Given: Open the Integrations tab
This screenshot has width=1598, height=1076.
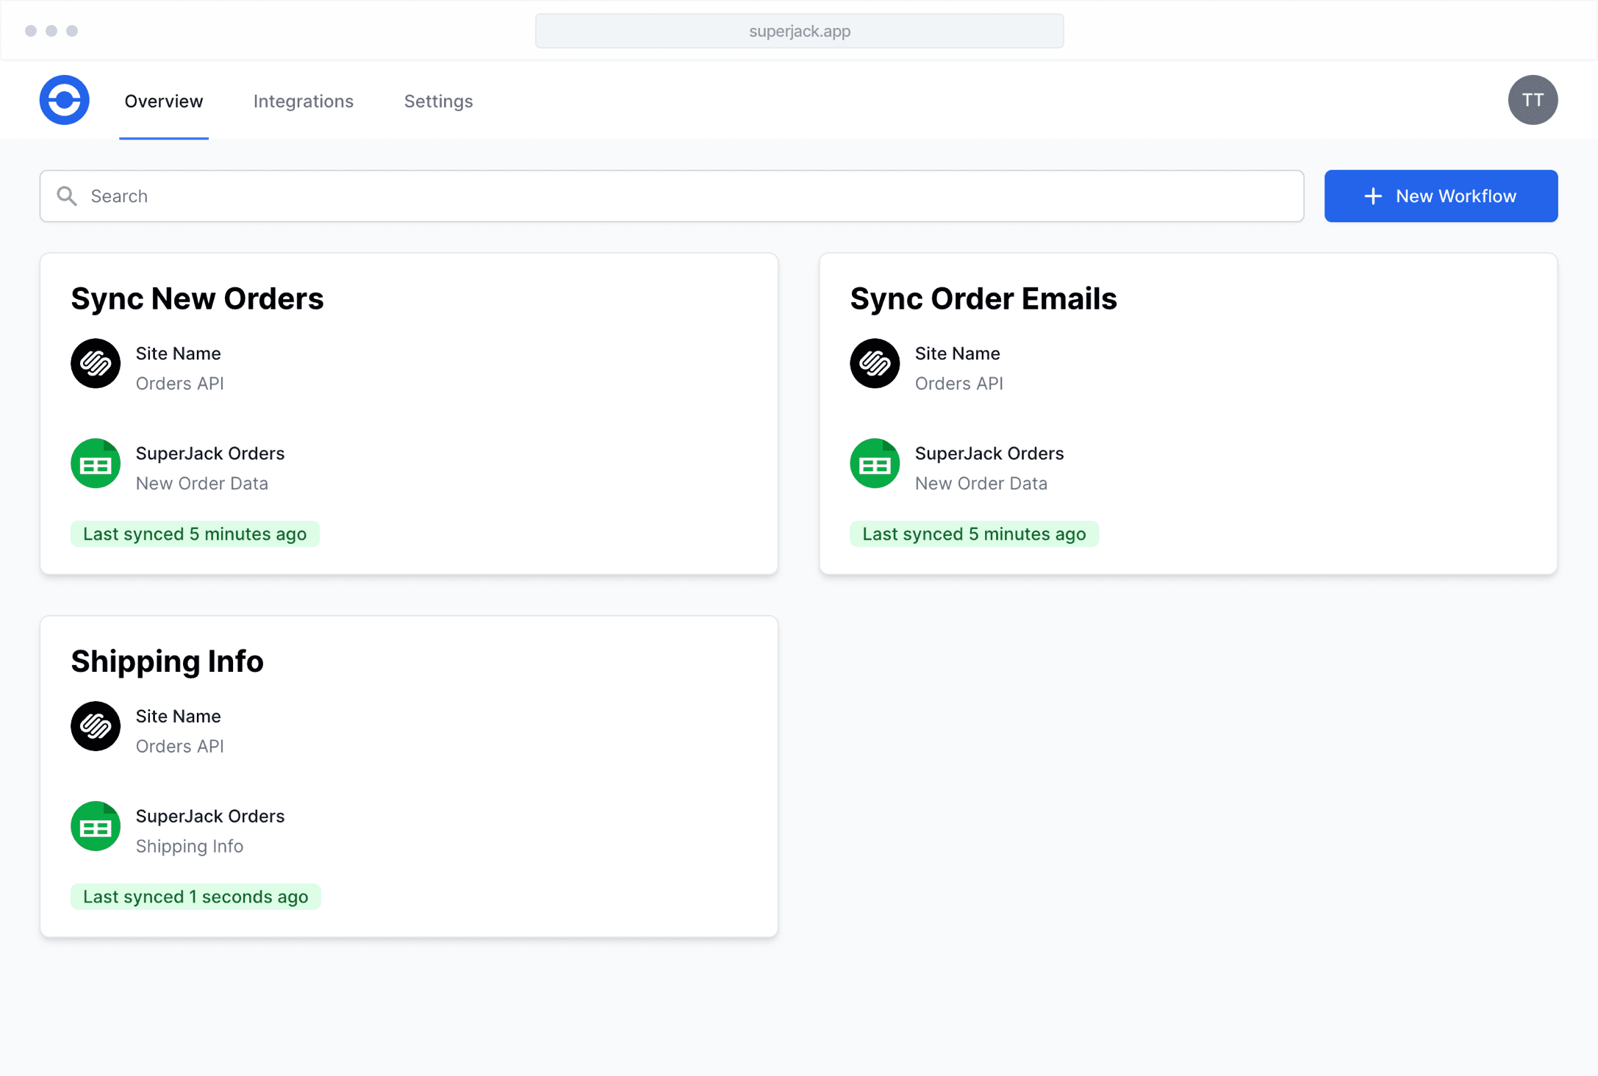Looking at the screenshot, I should click(303, 101).
